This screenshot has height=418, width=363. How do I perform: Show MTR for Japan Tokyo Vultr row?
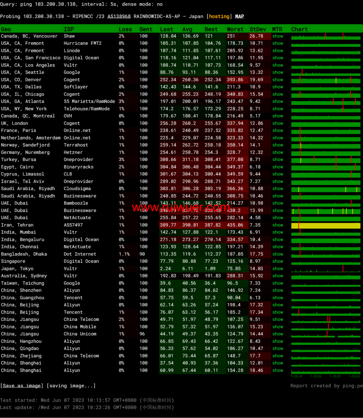[278, 269]
